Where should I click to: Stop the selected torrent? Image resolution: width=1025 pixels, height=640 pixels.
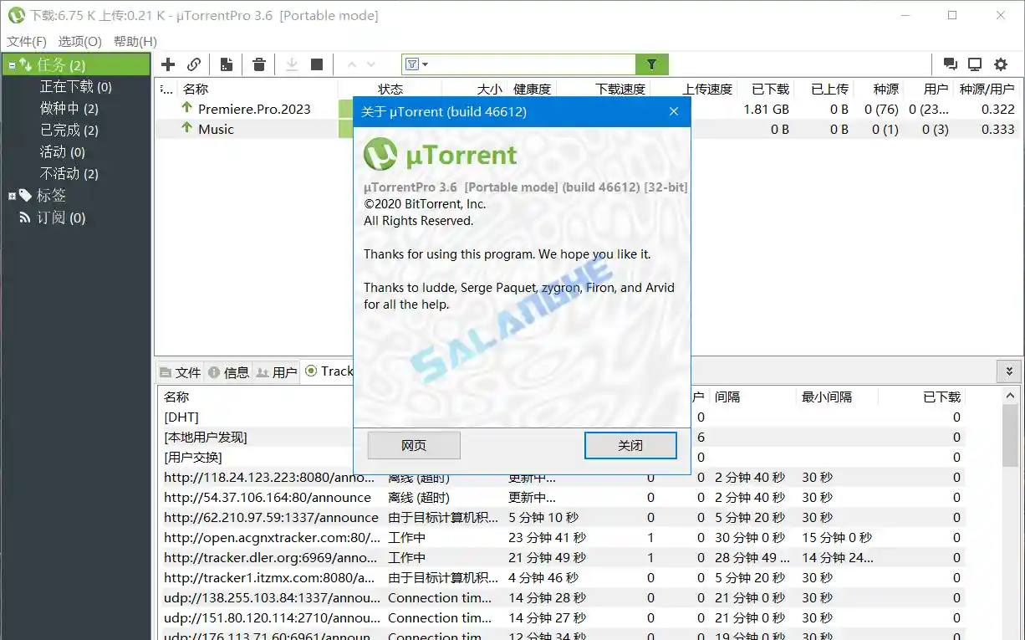319,64
